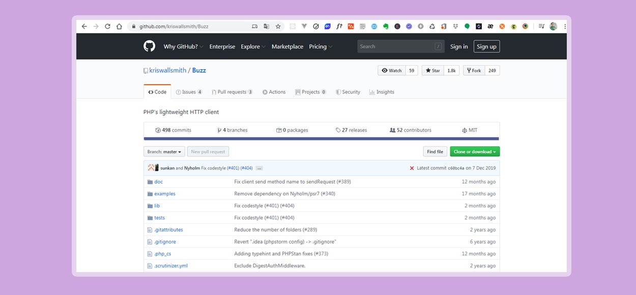The image size is (636, 295).
Task: Click the folder icon of the tests row
Action: [150, 218]
